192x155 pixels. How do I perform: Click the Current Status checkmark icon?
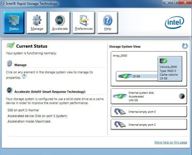click(11, 45)
